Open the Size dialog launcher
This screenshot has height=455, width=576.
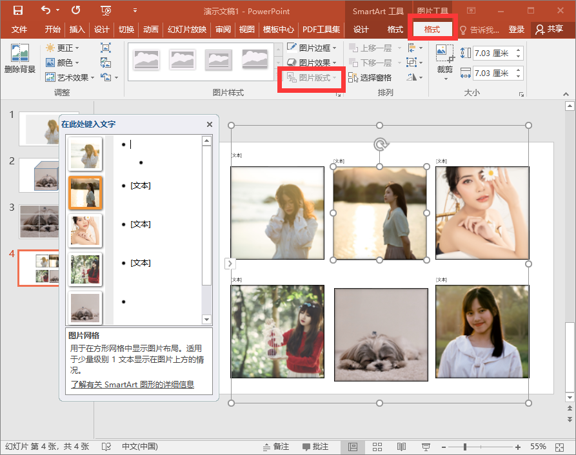click(x=521, y=94)
